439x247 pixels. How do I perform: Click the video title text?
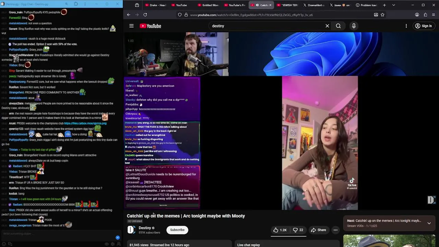186,216
